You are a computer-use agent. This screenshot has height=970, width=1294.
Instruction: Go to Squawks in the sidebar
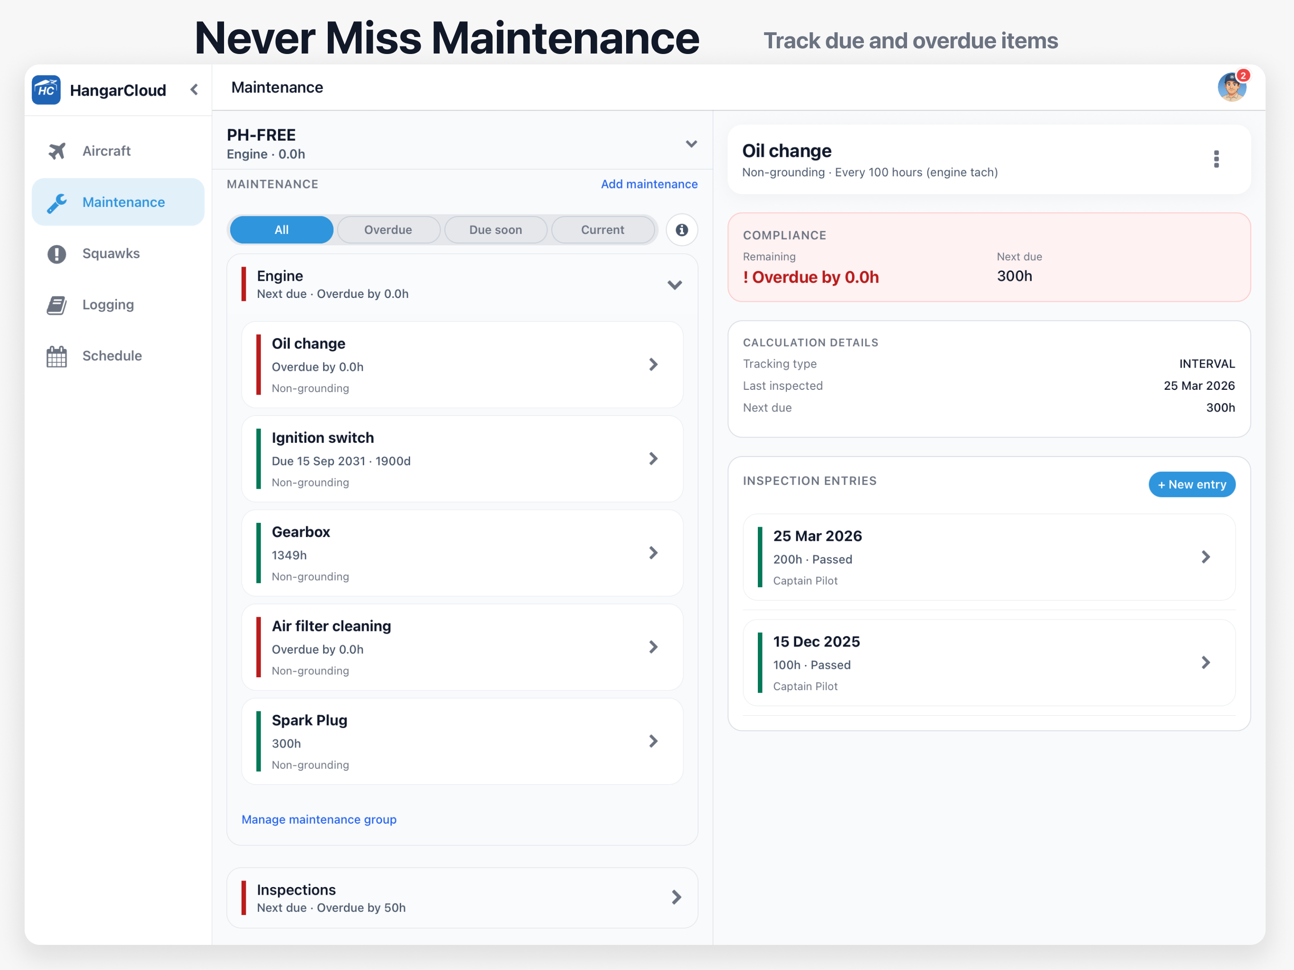point(118,254)
